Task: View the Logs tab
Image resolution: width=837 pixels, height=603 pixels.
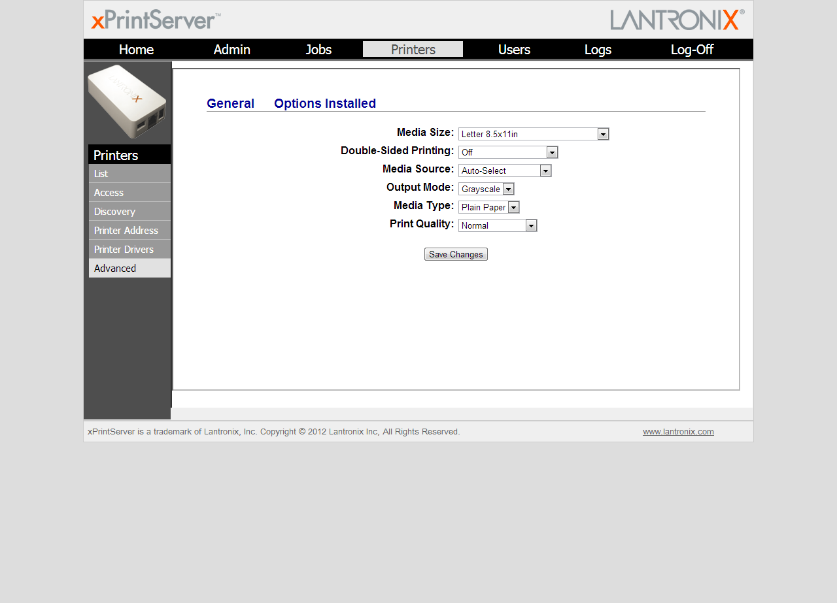Action: pos(598,50)
